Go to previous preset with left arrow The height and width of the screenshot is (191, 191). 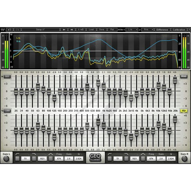click(64, 30)
